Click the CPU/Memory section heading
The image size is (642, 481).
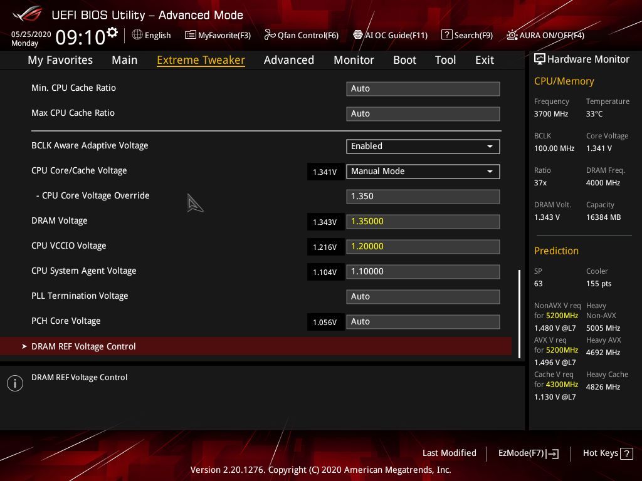pyautogui.click(x=564, y=81)
